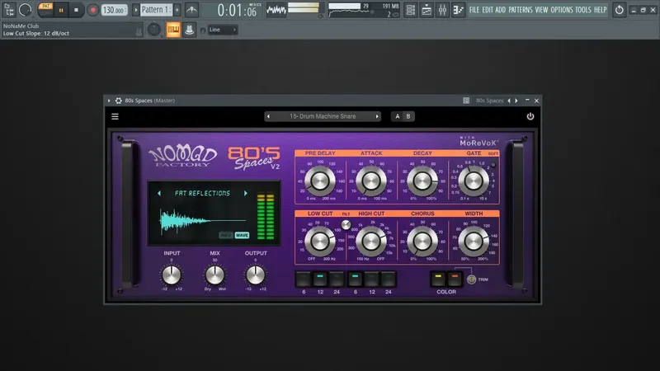Image resolution: width=660 pixels, height=371 pixels.
Task: Toggle the orange COLOR button
Action: pos(455,279)
